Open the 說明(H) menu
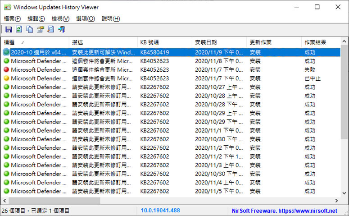Screen dimensions: 349x216 tap(111, 18)
